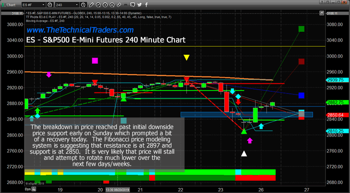Share chart via Facebook icon
Image resolution: width=350 pixels, height=193 pixels.
pyautogui.click(x=147, y=5)
